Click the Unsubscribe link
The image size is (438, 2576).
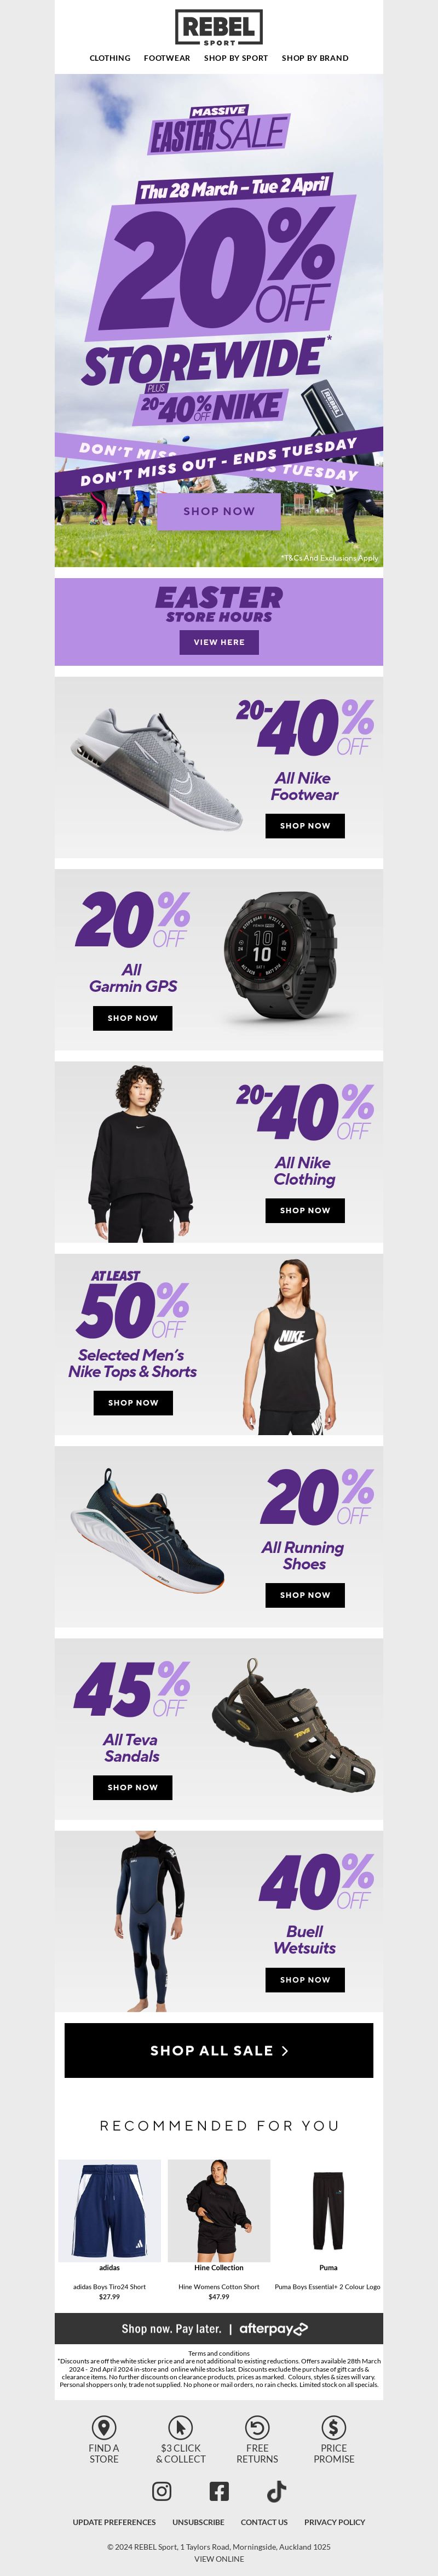[x=198, y=2522]
